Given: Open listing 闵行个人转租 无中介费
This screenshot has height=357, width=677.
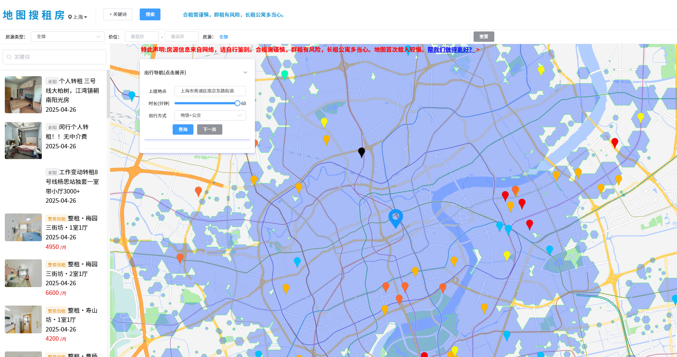Looking at the screenshot, I should point(67,132).
